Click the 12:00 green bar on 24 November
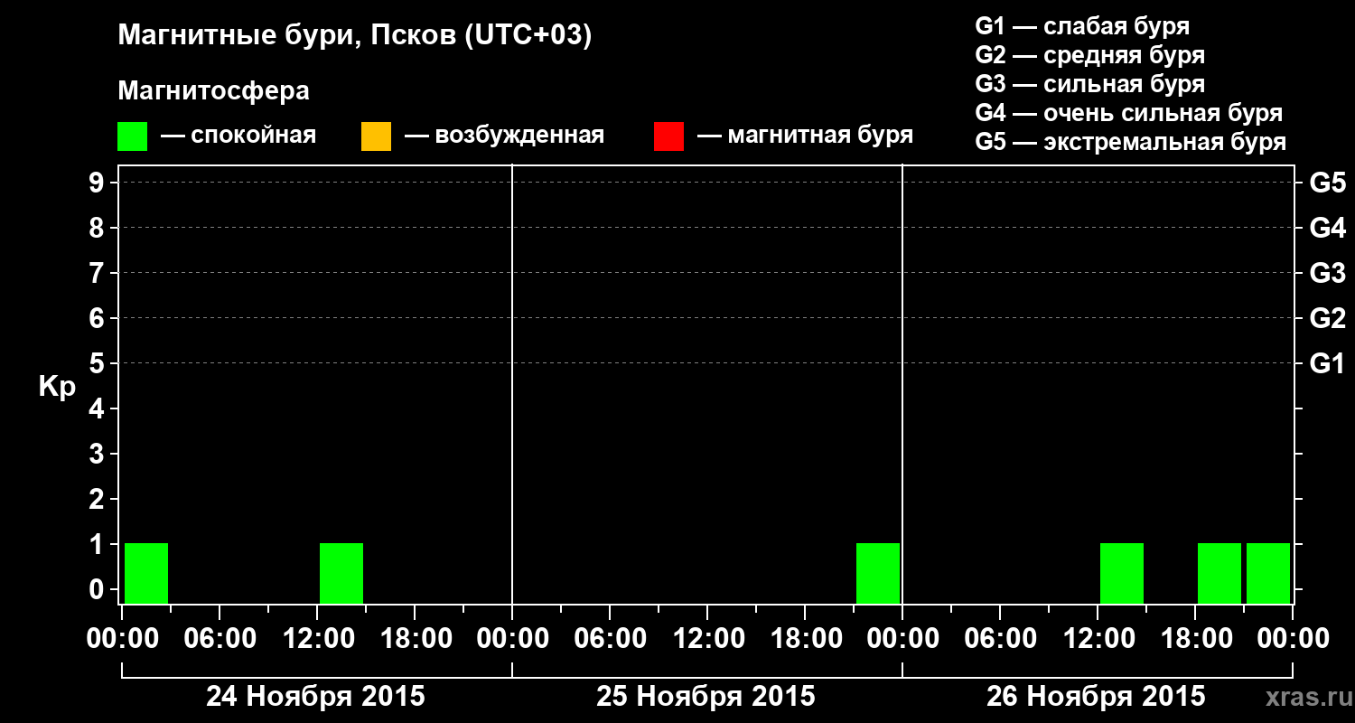The image size is (1355, 723). coord(341,573)
